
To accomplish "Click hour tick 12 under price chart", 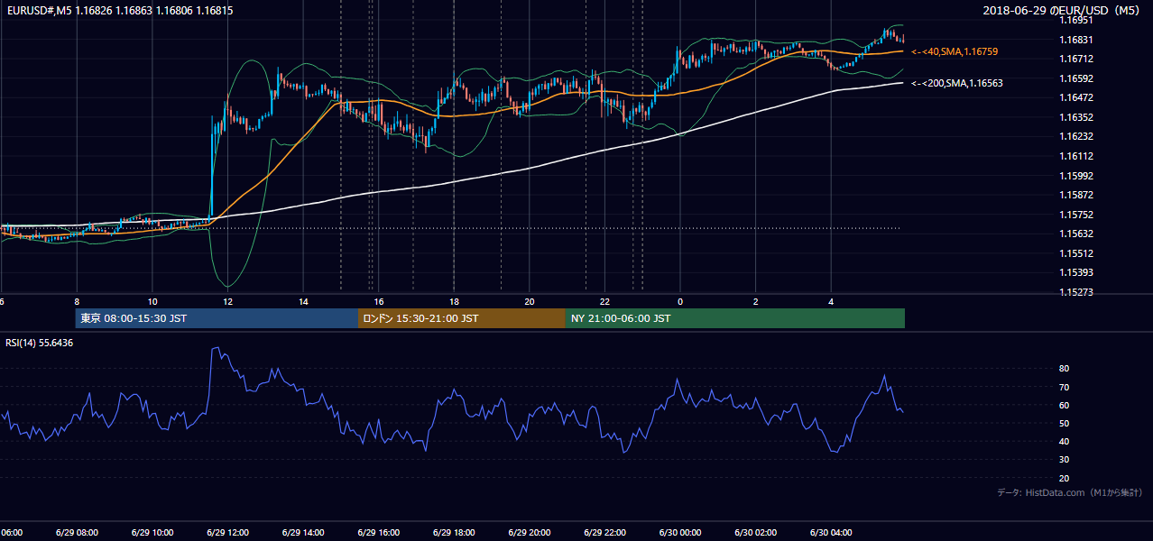I will [x=228, y=301].
